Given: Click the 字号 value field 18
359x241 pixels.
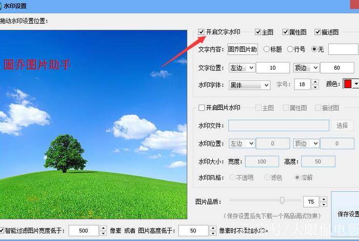Looking at the screenshot, I should (302, 84).
